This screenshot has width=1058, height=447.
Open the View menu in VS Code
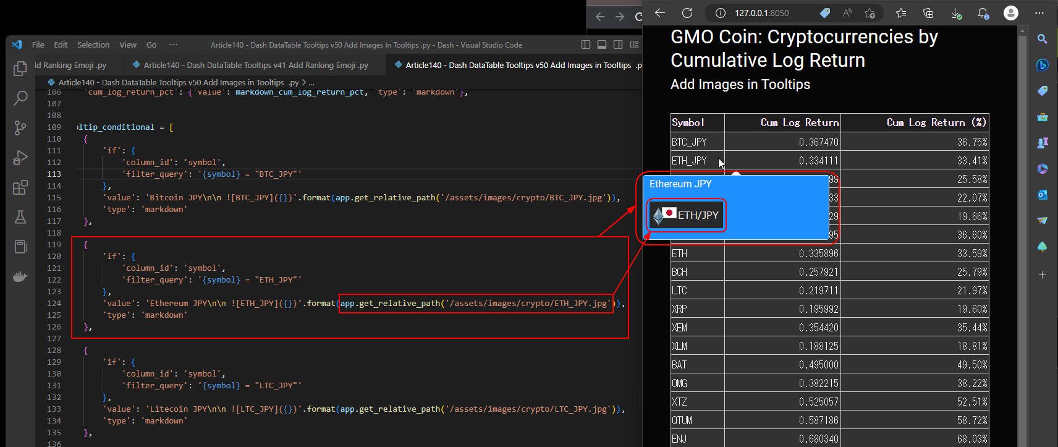(128, 45)
